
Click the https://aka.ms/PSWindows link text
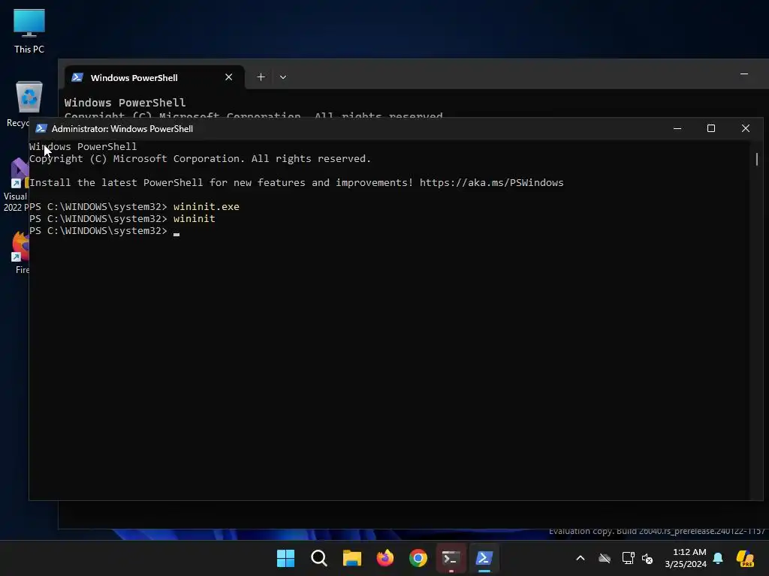tap(491, 183)
